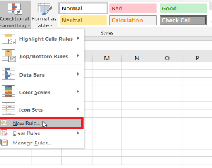Select the Top/Bottom Rules icon

pyautogui.click(x=8, y=56)
